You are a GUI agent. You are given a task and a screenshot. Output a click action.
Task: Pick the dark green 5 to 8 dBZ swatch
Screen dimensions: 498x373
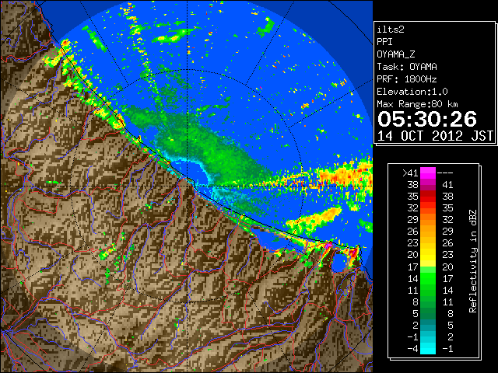pos(428,313)
